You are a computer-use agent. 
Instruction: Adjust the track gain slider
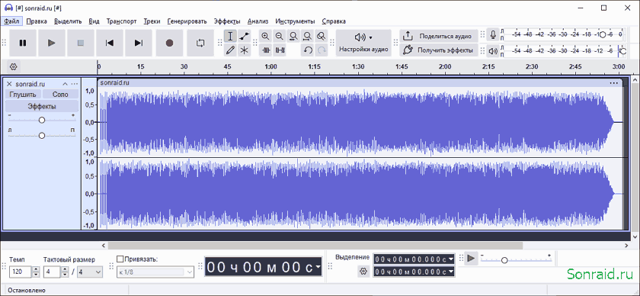pos(42,121)
